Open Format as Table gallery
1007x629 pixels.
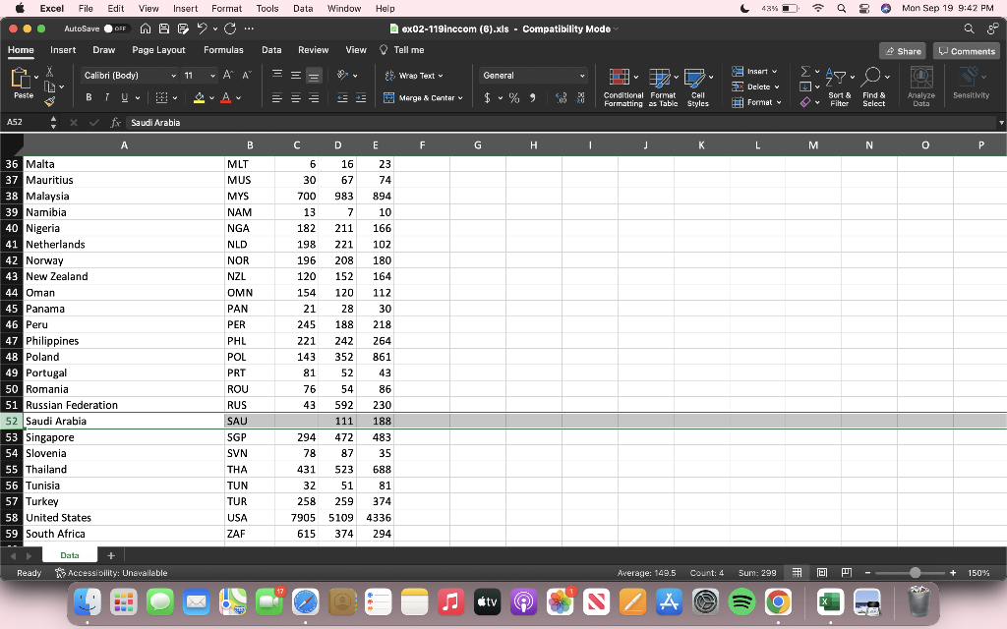664,87
